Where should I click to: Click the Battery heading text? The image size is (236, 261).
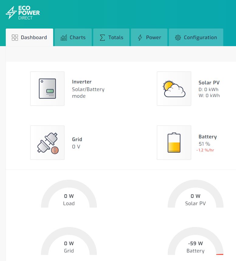(208, 137)
